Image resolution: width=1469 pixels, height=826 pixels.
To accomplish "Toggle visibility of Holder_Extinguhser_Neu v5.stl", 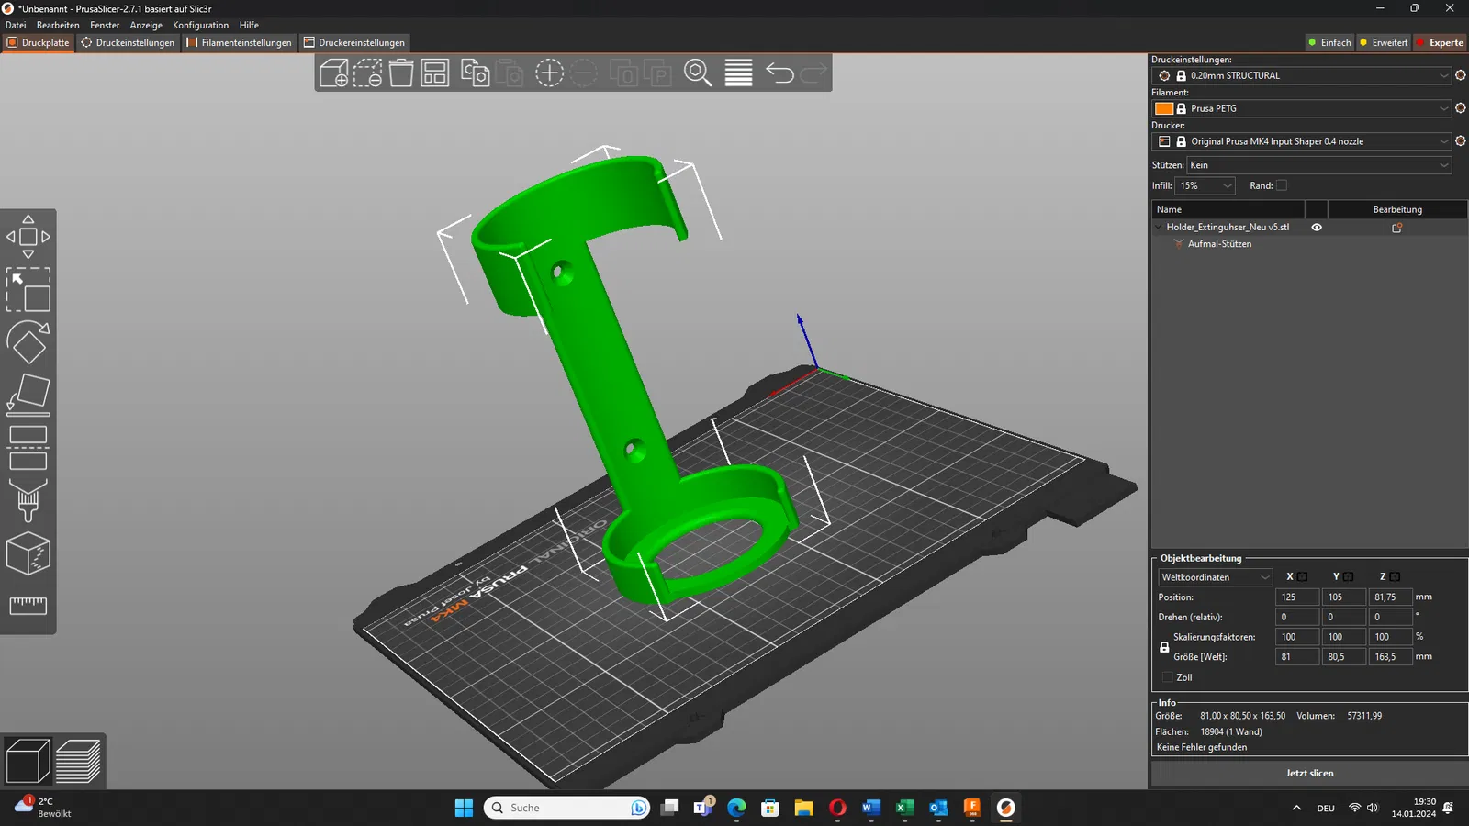I will click(x=1317, y=228).
